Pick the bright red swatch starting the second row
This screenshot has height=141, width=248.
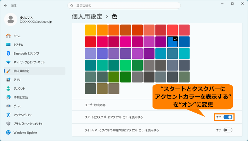point(90,42)
